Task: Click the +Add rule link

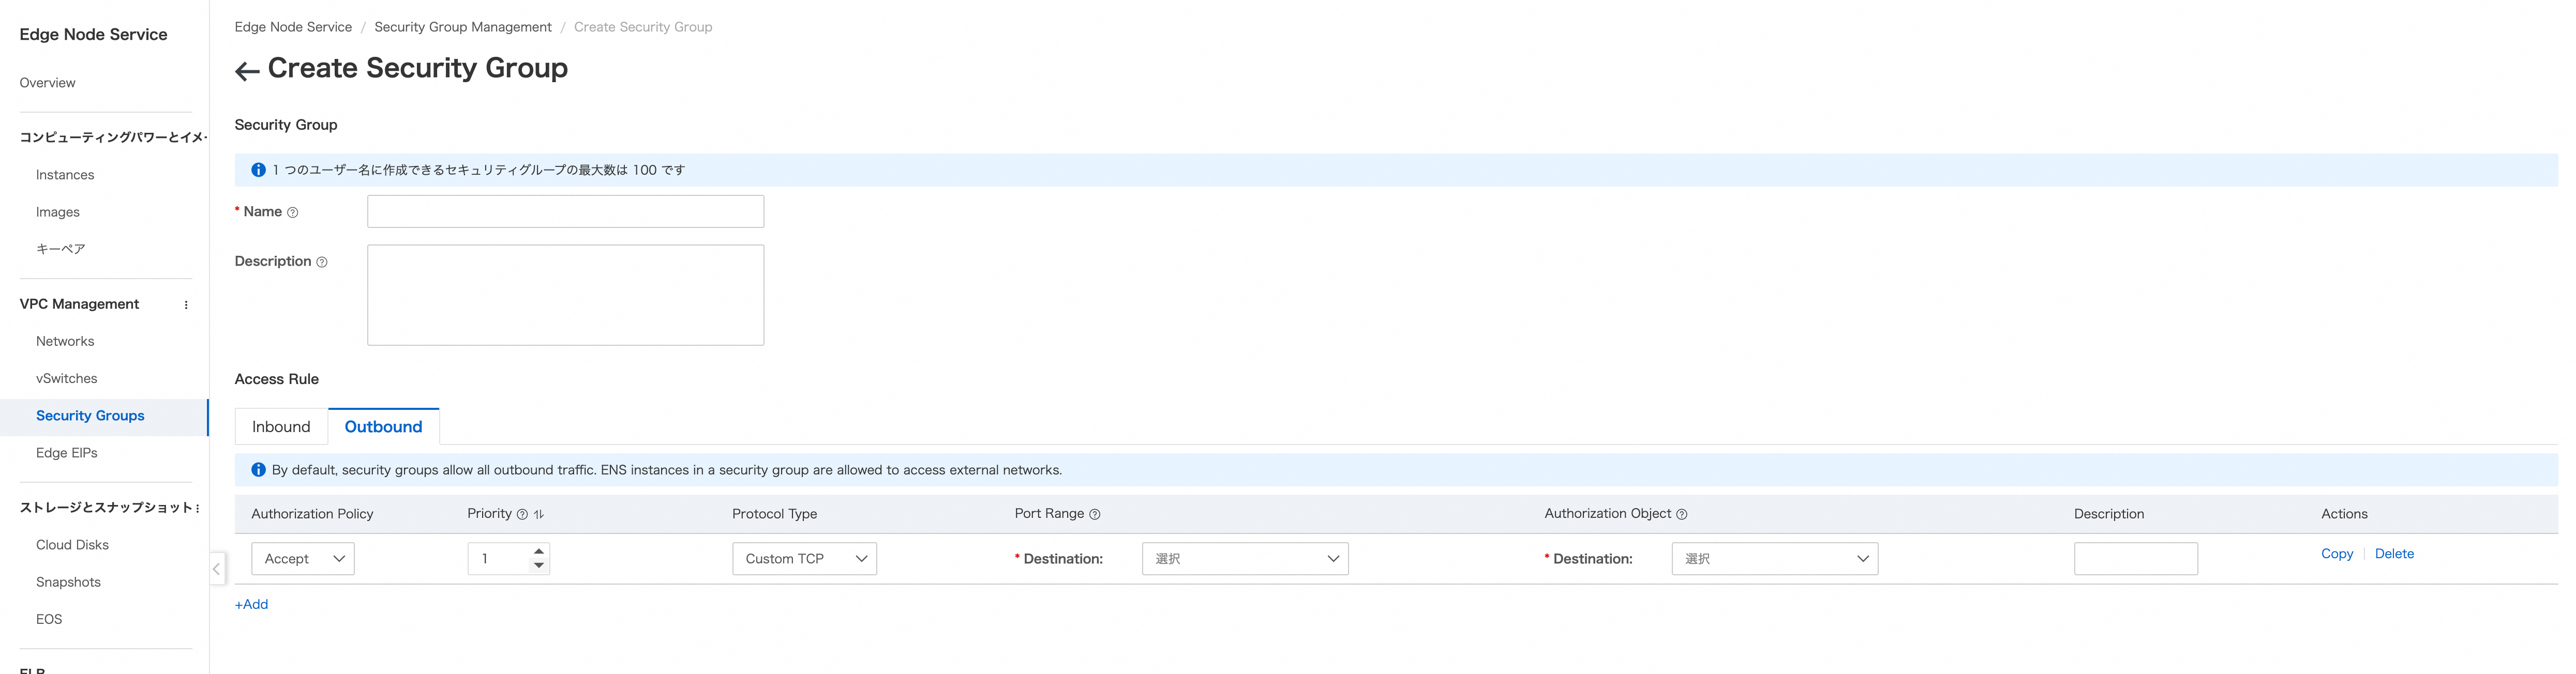Action: [x=251, y=604]
